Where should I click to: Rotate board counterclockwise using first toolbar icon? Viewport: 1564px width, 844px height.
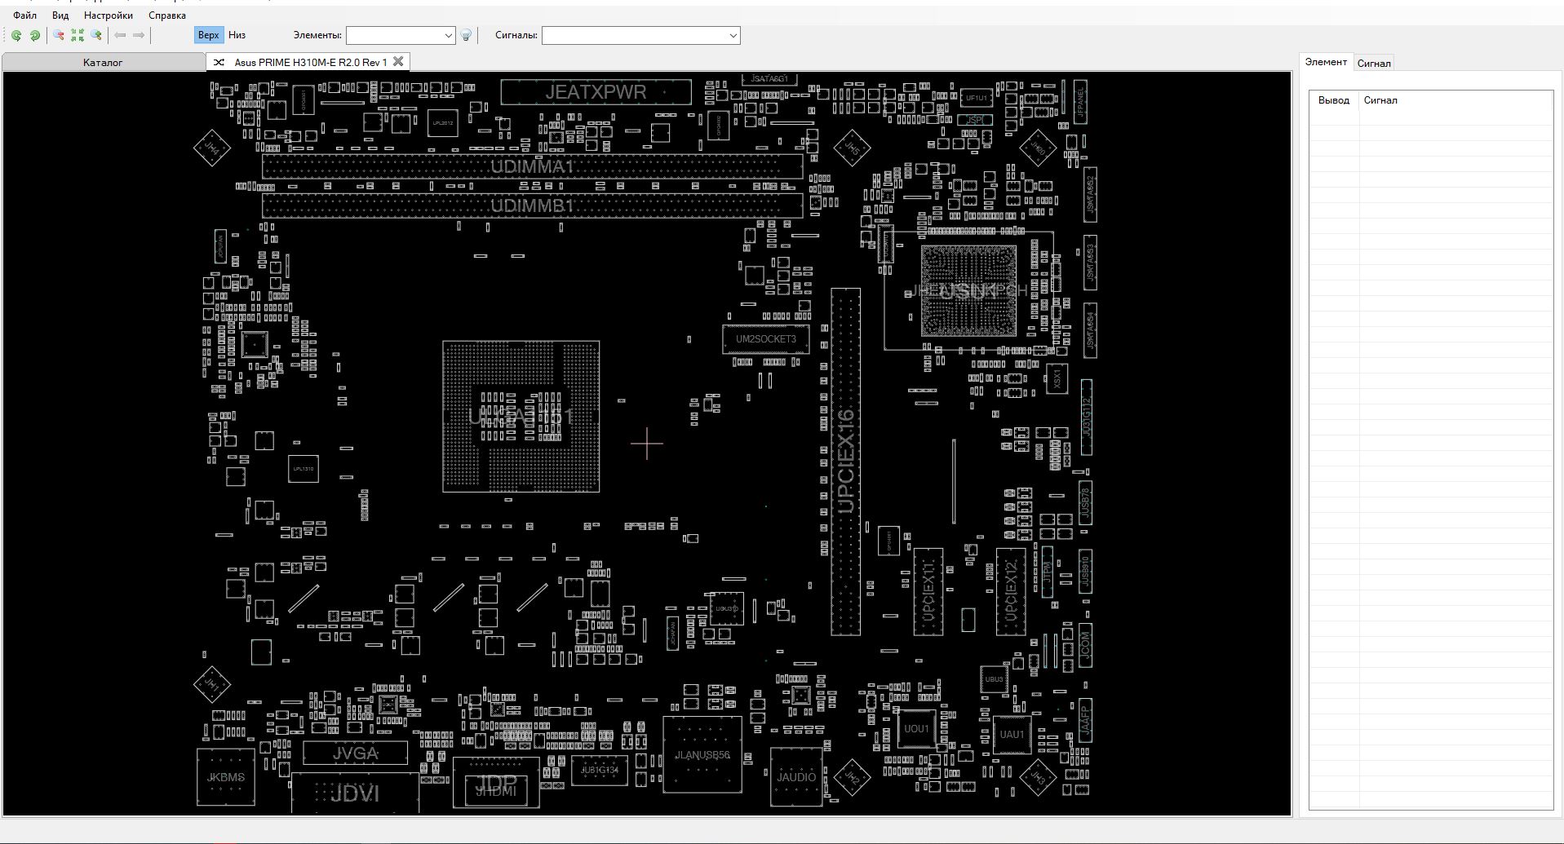coord(16,35)
